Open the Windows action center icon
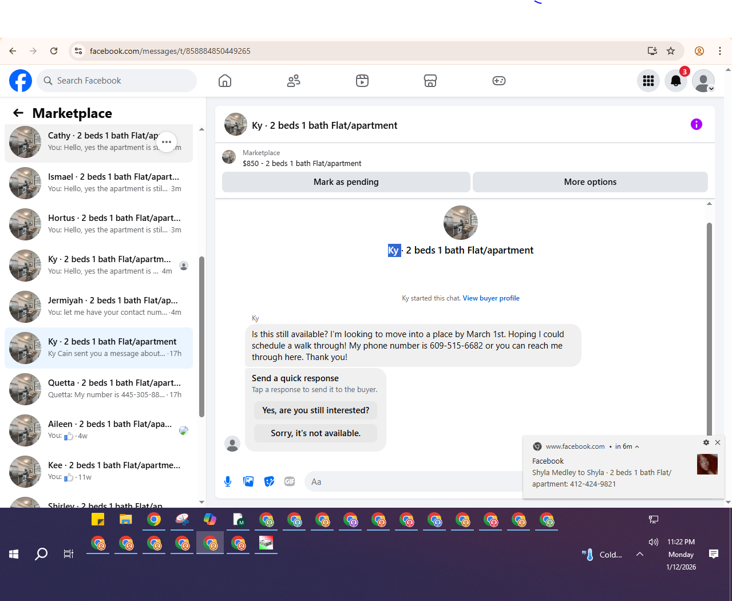 point(714,554)
